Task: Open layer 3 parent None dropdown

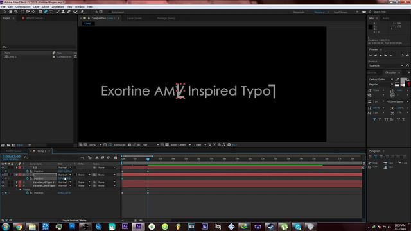Action: pos(106,182)
